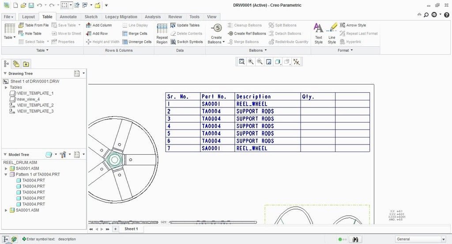Image resolution: width=452 pixels, height=244 pixels.
Task: Switch to the Review tab
Action: coord(175,17)
